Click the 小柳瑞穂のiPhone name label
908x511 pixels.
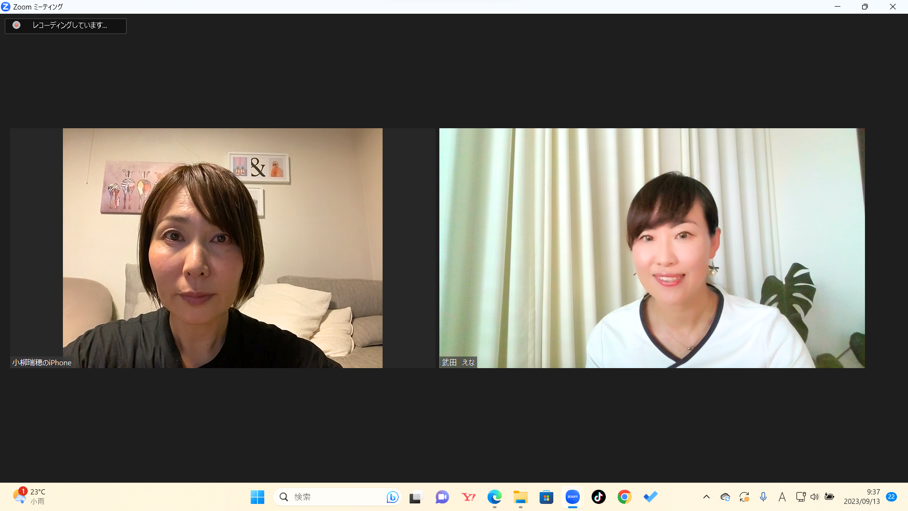coord(42,362)
